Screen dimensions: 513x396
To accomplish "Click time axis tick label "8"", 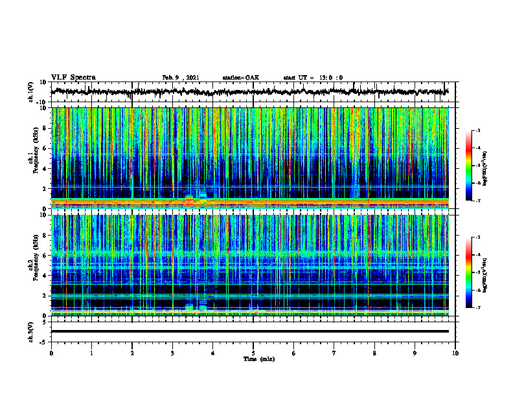I will pos(374,353).
